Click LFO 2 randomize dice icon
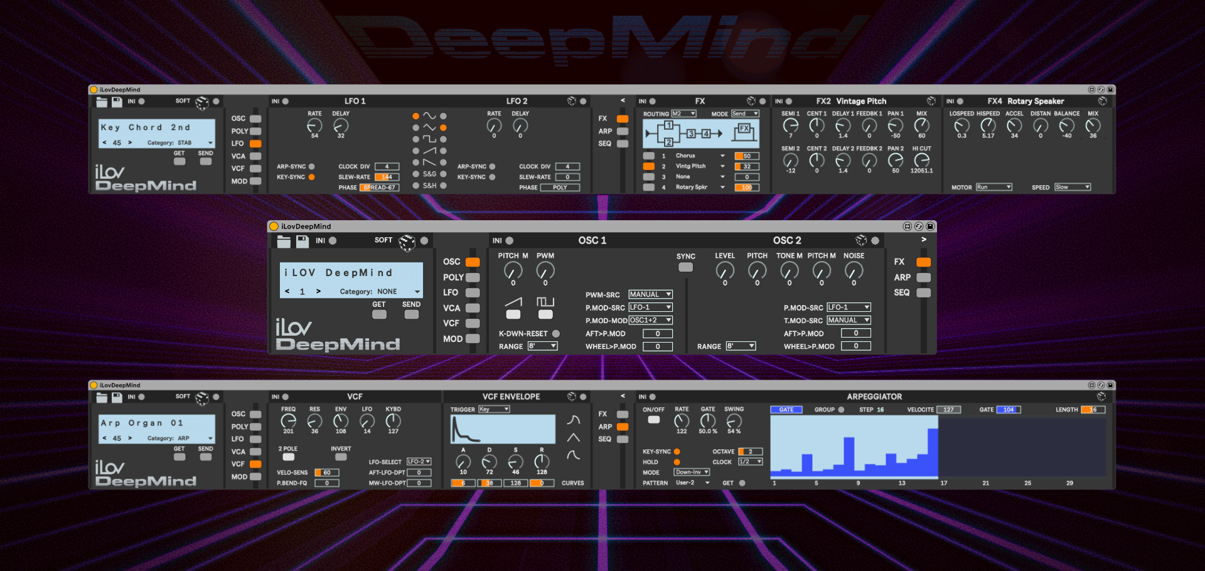This screenshot has height=571, width=1205. coord(572,101)
